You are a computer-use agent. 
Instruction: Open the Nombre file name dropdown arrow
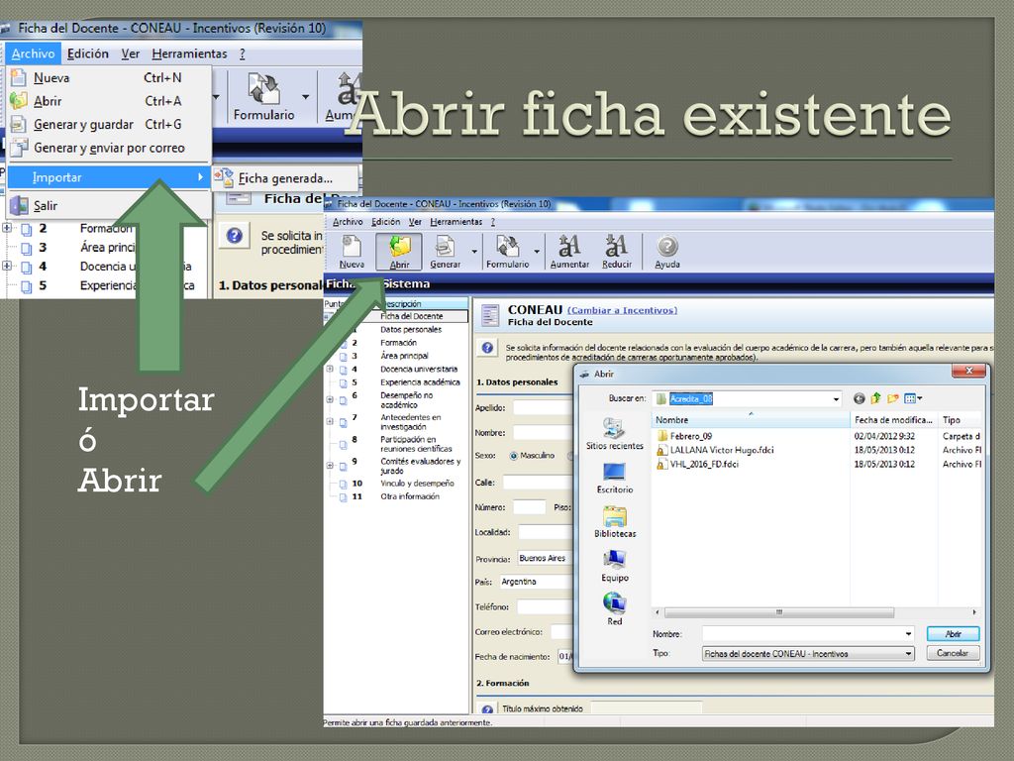(x=909, y=634)
